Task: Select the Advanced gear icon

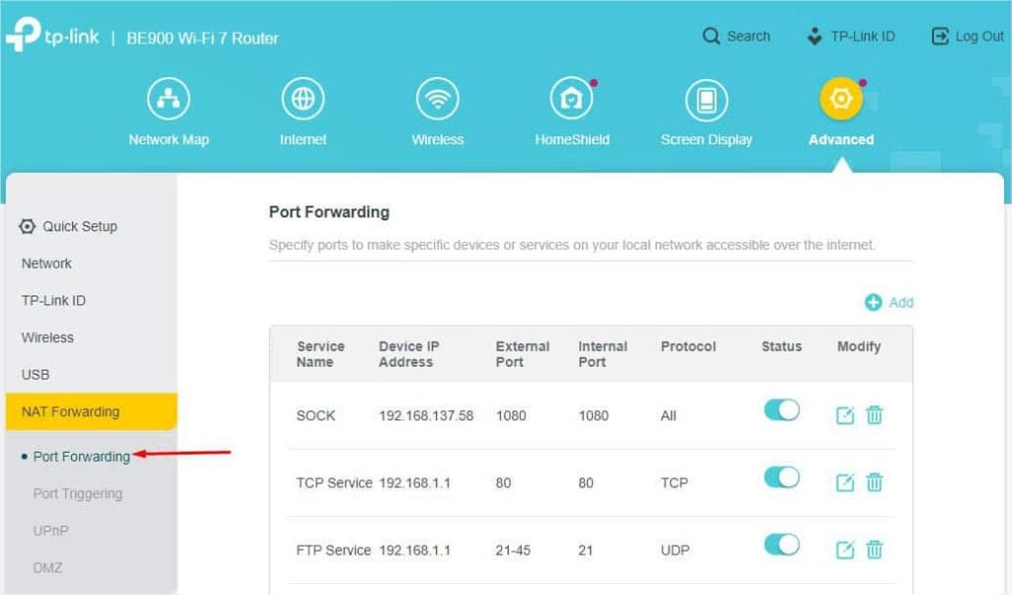Action: 839,98
